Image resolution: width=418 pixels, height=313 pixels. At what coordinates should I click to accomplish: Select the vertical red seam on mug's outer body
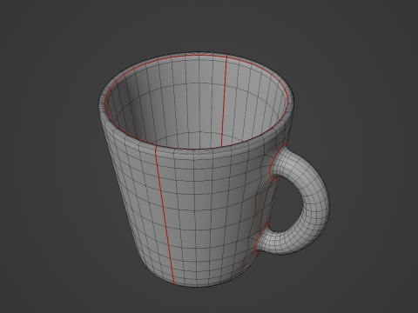(x=165, y=215)
